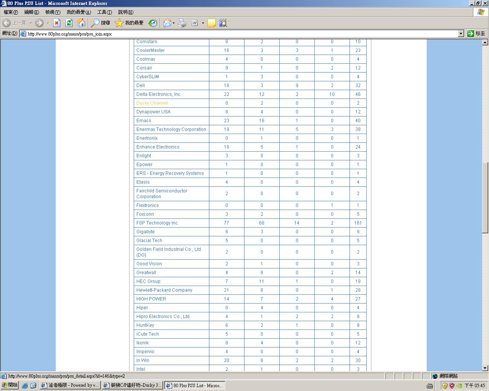Click the value 77 in FSP row
489x391 pixels.
click(227, 223)
